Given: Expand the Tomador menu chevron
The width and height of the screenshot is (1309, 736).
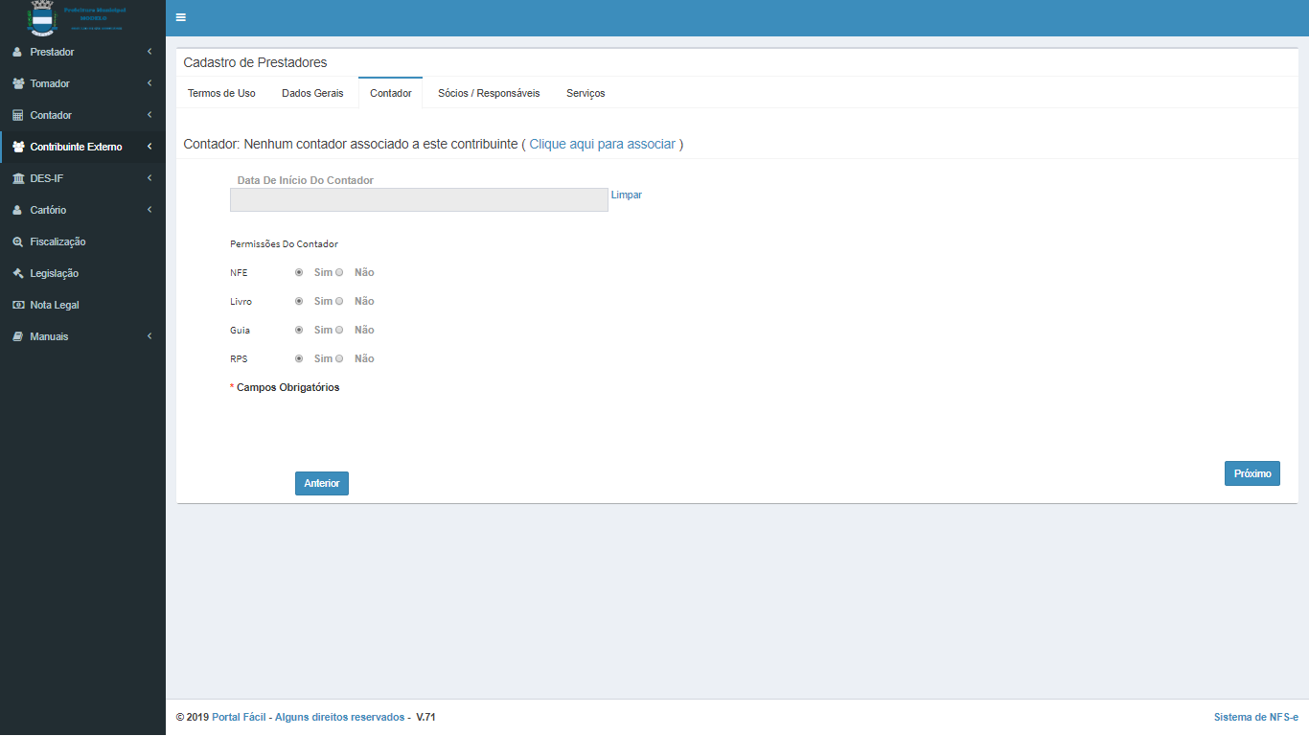Looking at the screenshot, I should (x=149, y=83).
